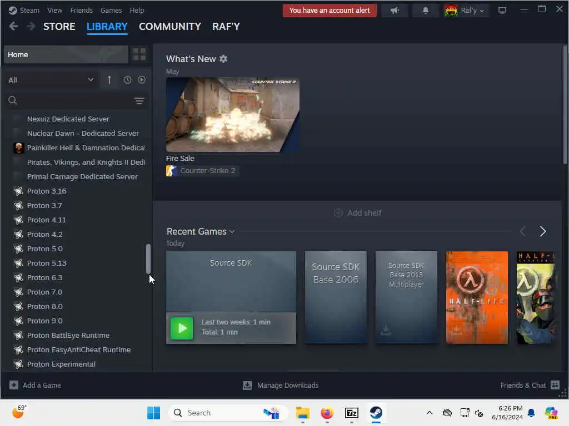Click the Windows taskbar Search box
The height and width of the screenshot is (426, 569).
tap(228, 413)
